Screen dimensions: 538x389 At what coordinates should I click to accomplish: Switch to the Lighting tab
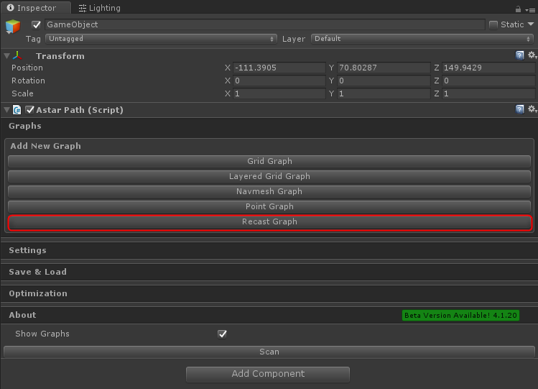point(100,8)
